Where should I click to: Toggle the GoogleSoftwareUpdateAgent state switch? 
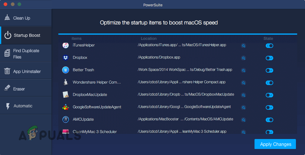pyautogui.click(x=269, y=107)
